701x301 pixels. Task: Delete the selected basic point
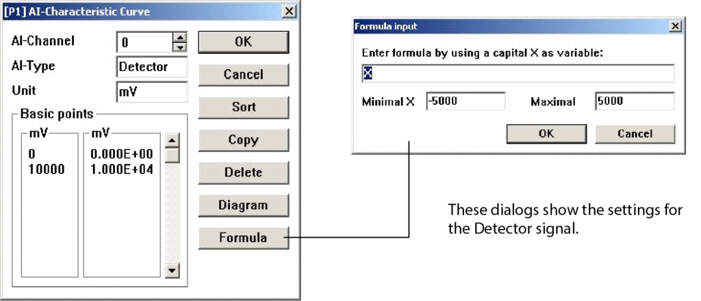(243, 172)
